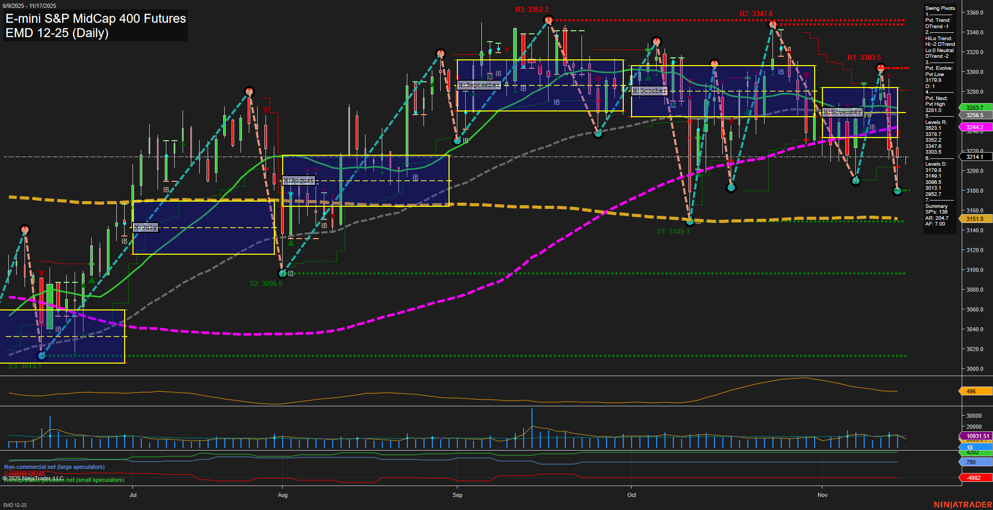Toggle the Nonreportable positions net legend entry
Image resolution: width=993 pixels, height=510 pixels.
[63, 479]
